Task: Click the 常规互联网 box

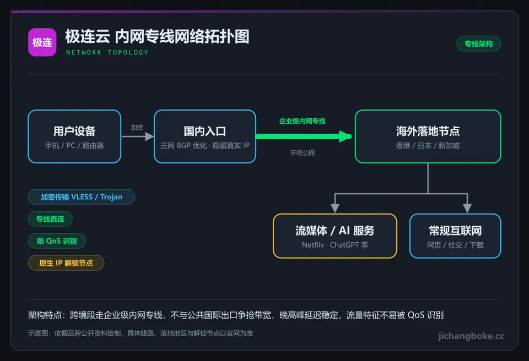Action: click(x=455, y=236)
